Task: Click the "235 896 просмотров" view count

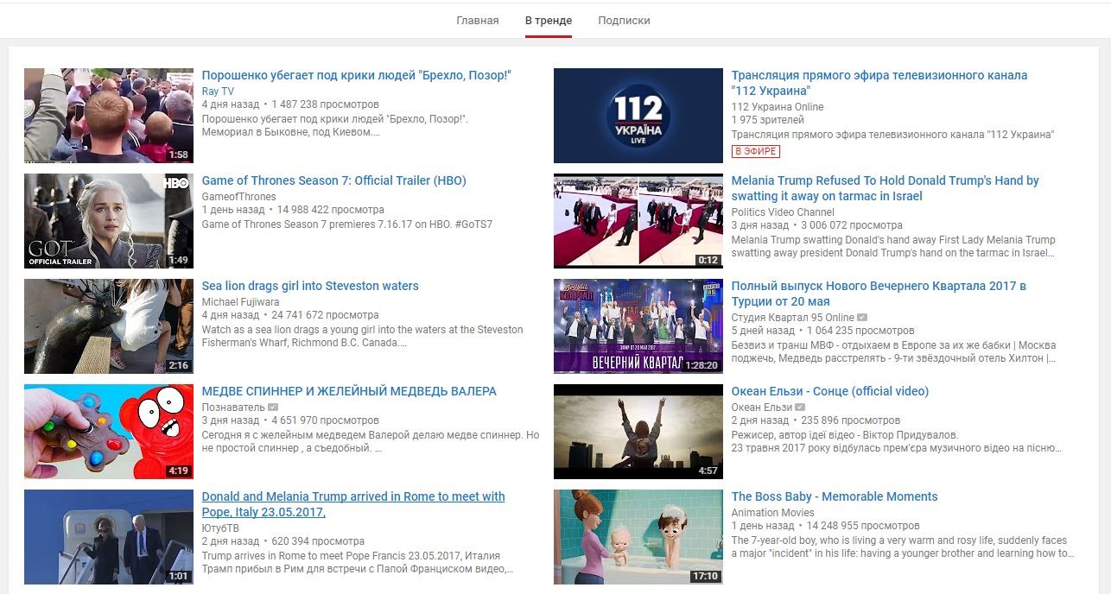Action: [850, 420]
